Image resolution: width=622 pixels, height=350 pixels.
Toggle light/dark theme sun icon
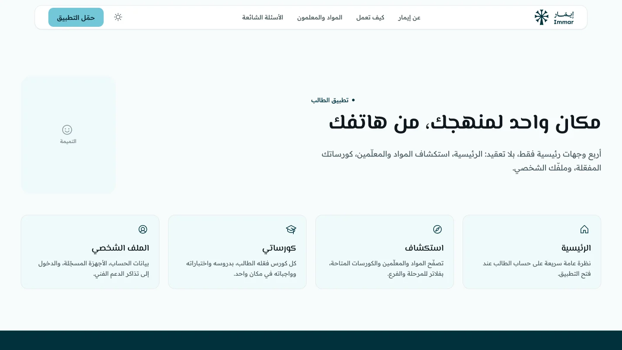118,17
